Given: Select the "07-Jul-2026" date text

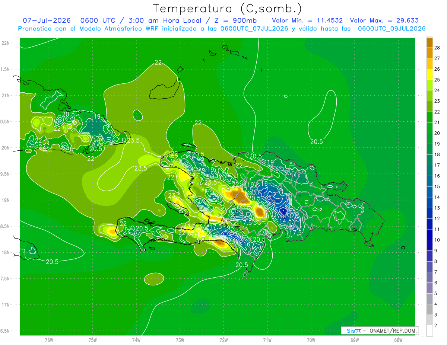Looking at the screenshot, I should (47, 20).
